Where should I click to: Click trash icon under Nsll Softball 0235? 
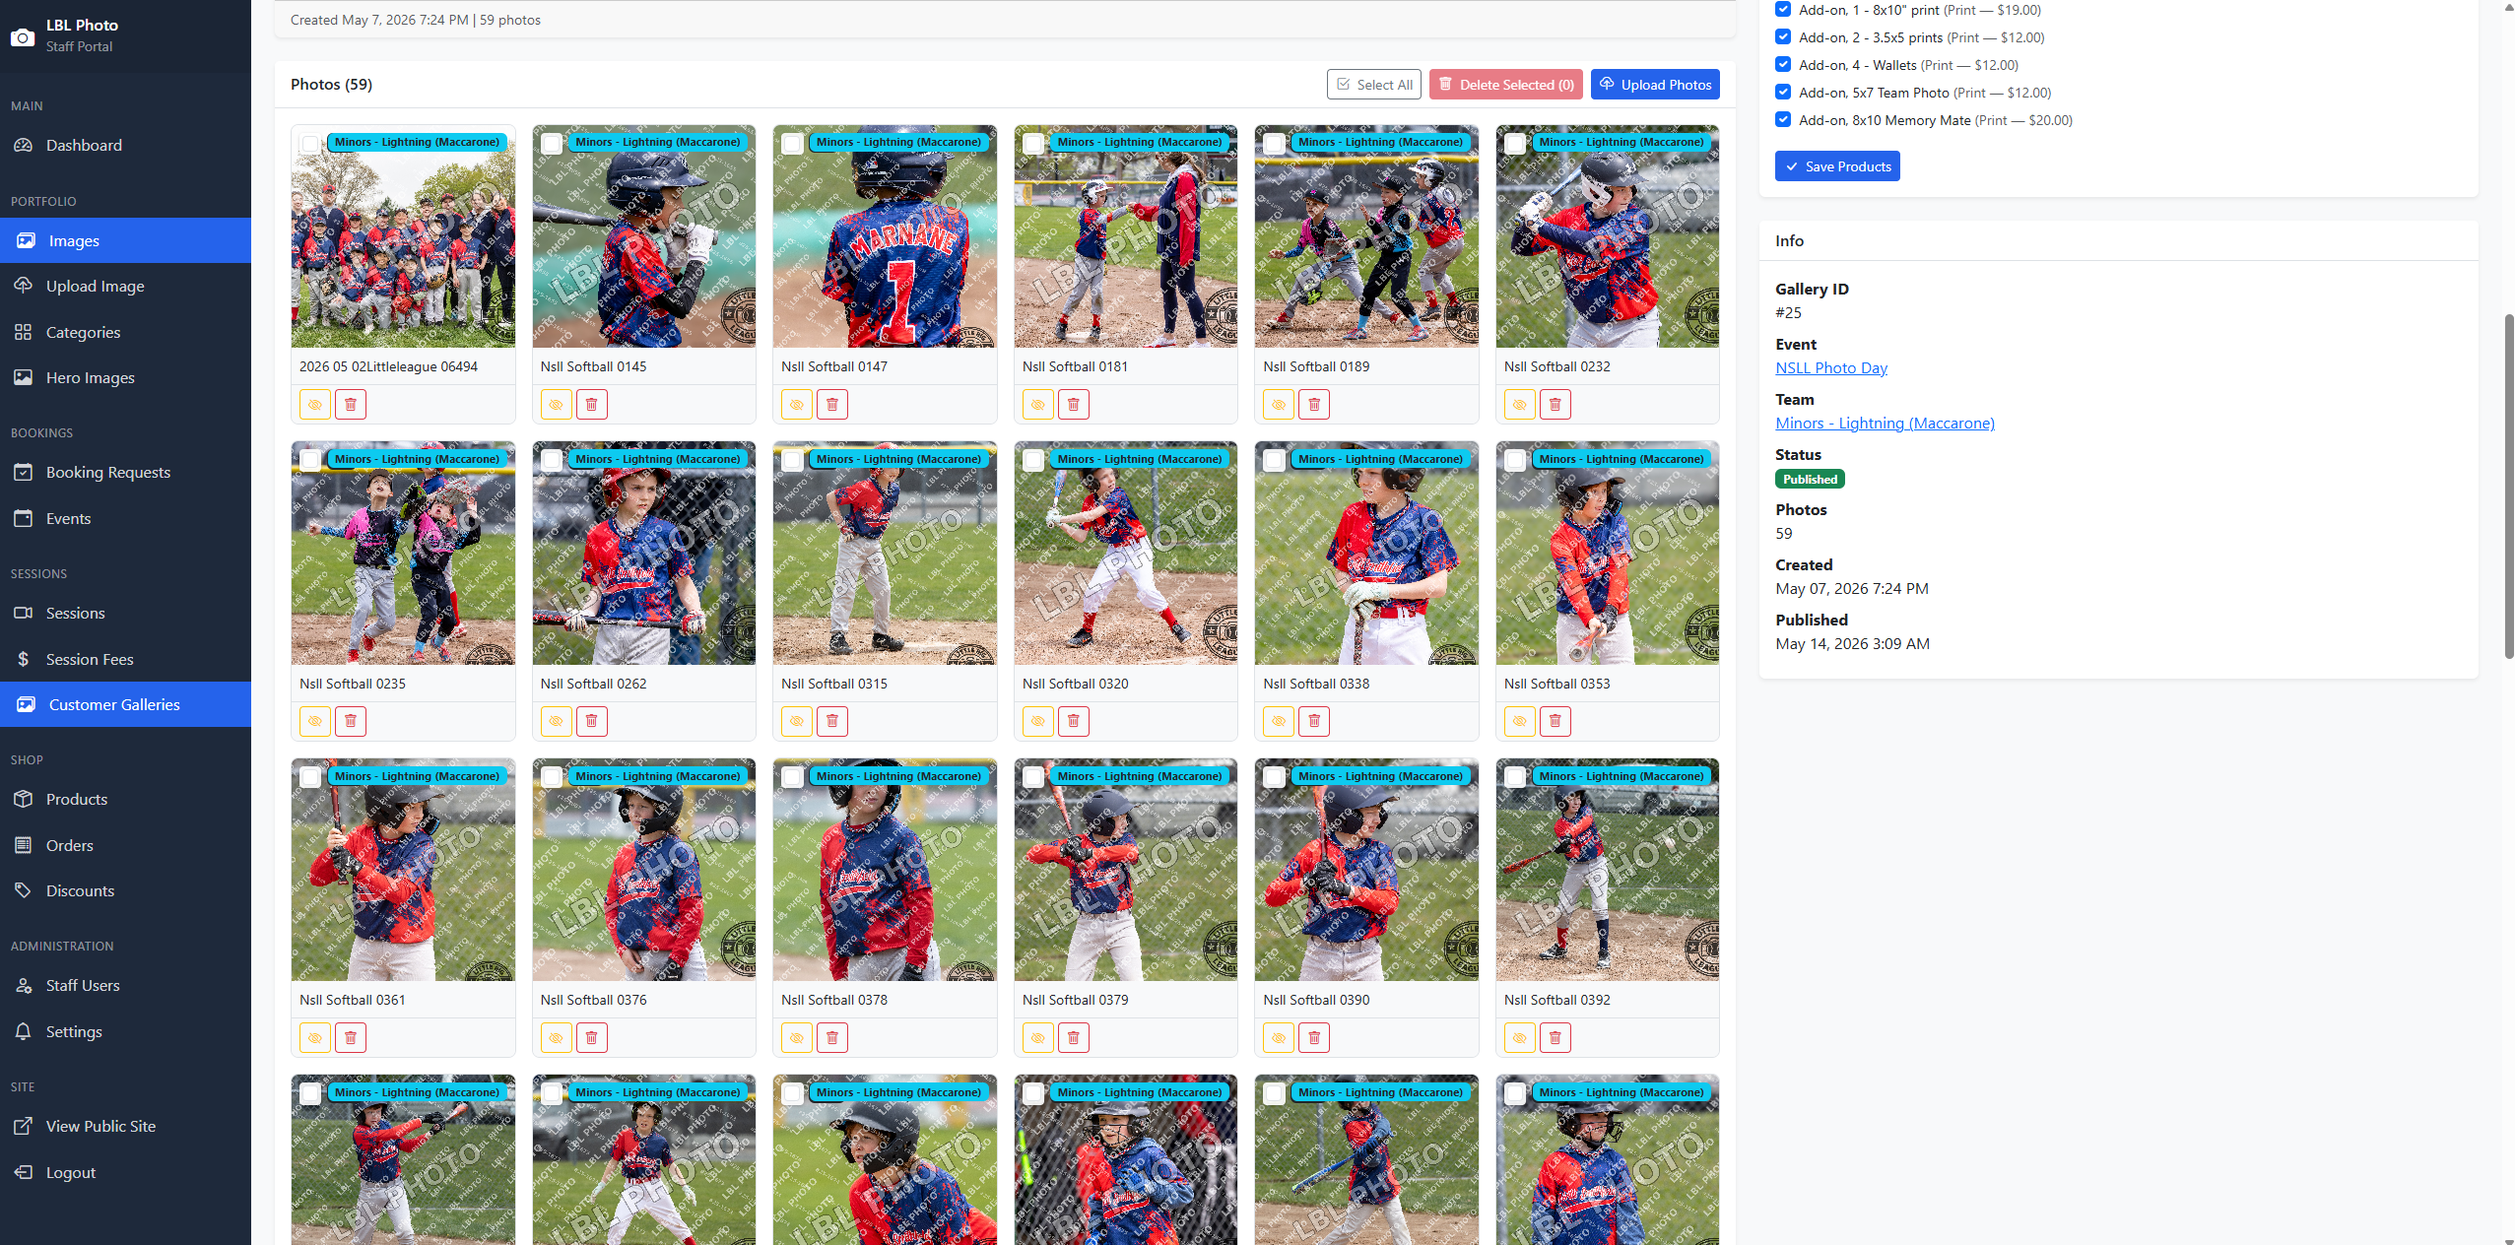point(351,722)
